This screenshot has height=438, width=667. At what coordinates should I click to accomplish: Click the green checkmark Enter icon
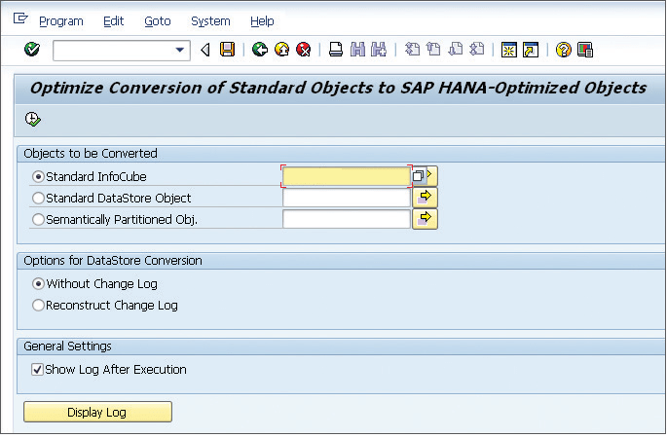tap(32, 50)
